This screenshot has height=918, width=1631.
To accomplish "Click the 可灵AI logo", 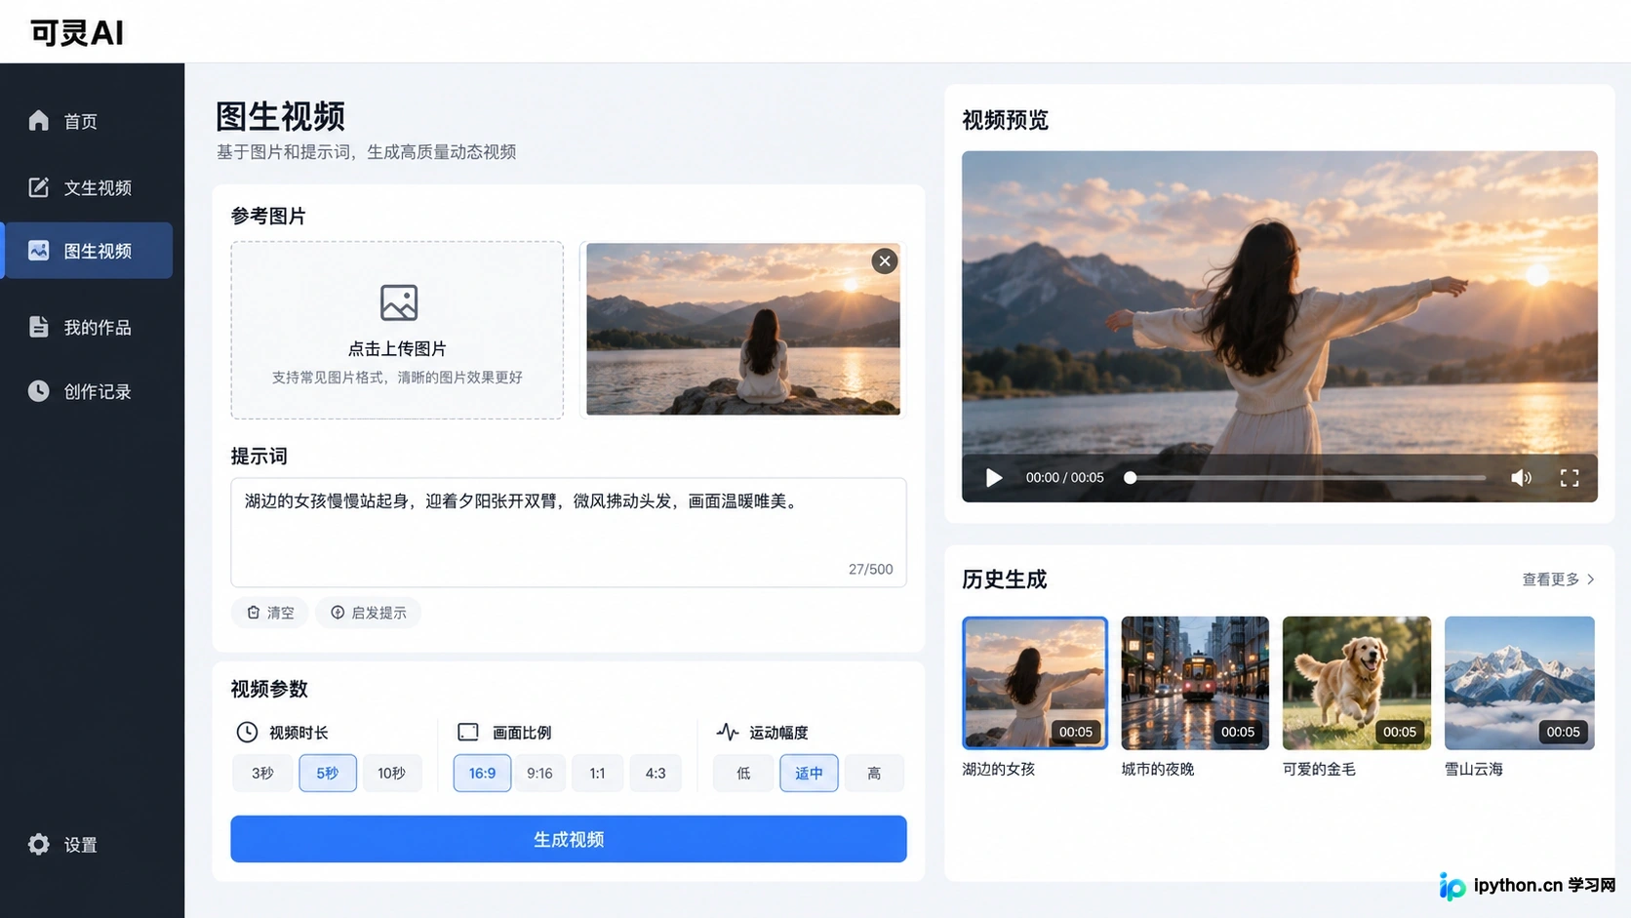I will (77, 32).
